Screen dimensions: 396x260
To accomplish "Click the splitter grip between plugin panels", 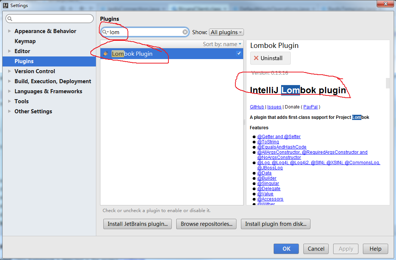I will tap(244, 122).
